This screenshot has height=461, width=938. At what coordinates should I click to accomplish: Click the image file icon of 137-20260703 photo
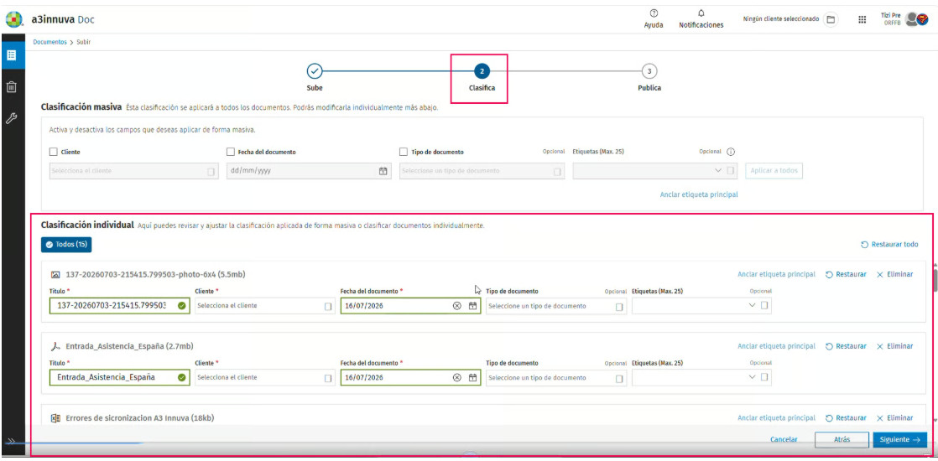coord(55,274)
